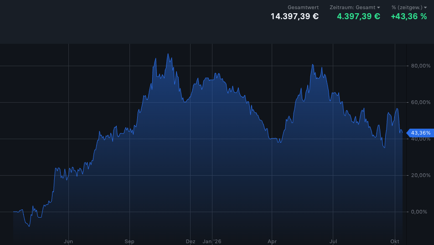434x245 pixels.
Task: Click the blue 43,36% price tag marker
Action: coord(420,133)
